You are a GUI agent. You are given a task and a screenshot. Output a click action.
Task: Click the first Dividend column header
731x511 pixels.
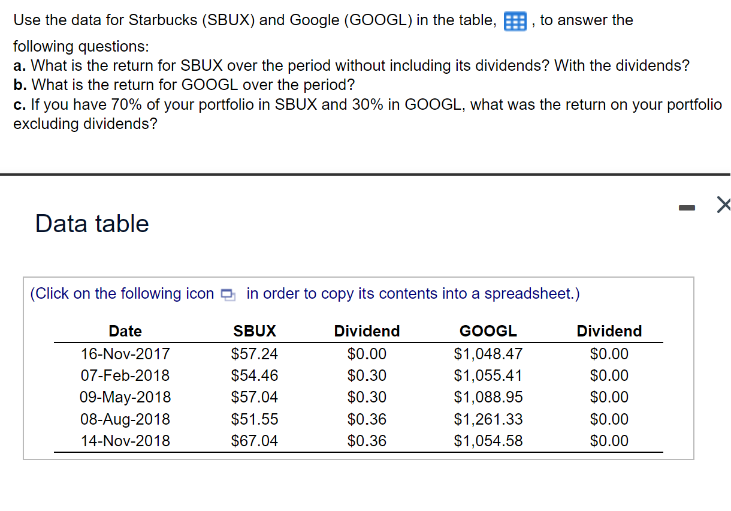coord(366,330)
